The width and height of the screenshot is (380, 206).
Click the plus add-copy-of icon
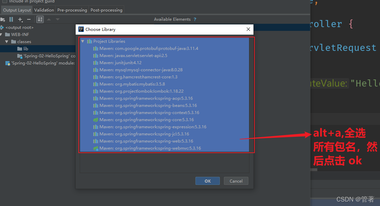pyautogui.click(x=20, y=19)
